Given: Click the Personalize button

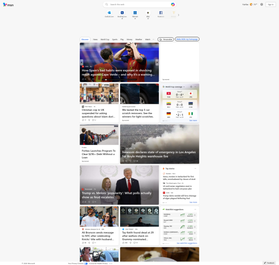Looking at the screenshot, I should [x=166, y=40].
